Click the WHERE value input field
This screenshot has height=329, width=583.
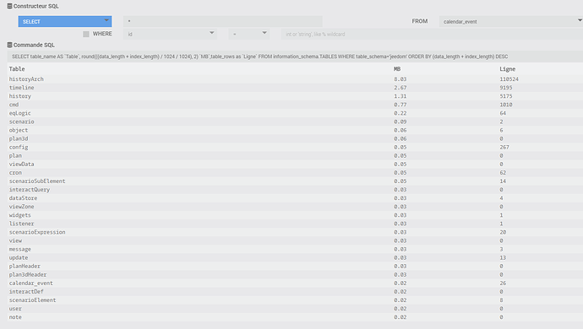click(x=432, y=34)
